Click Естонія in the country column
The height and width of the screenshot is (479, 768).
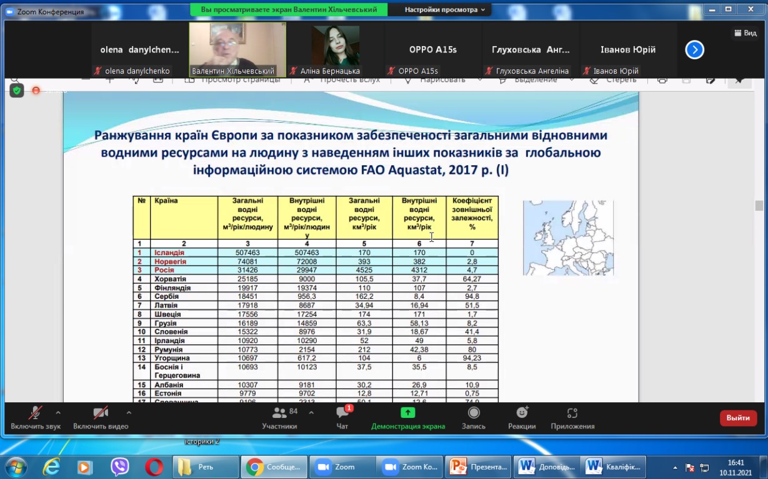[168, 394]
